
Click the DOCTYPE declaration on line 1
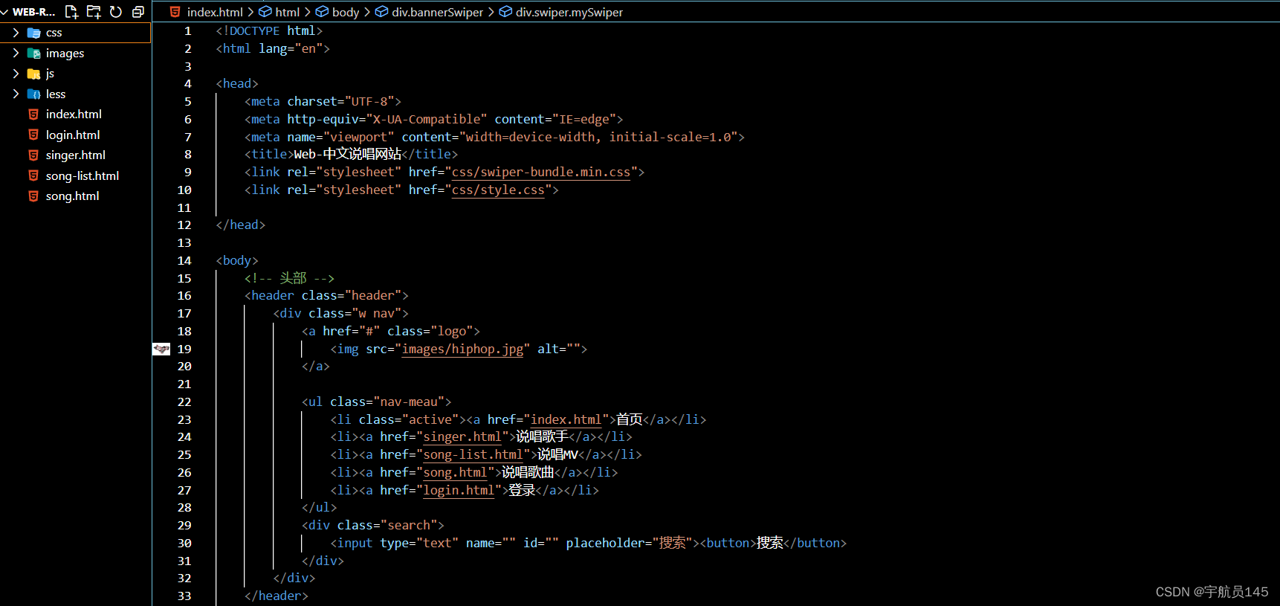tap(269, 31)
